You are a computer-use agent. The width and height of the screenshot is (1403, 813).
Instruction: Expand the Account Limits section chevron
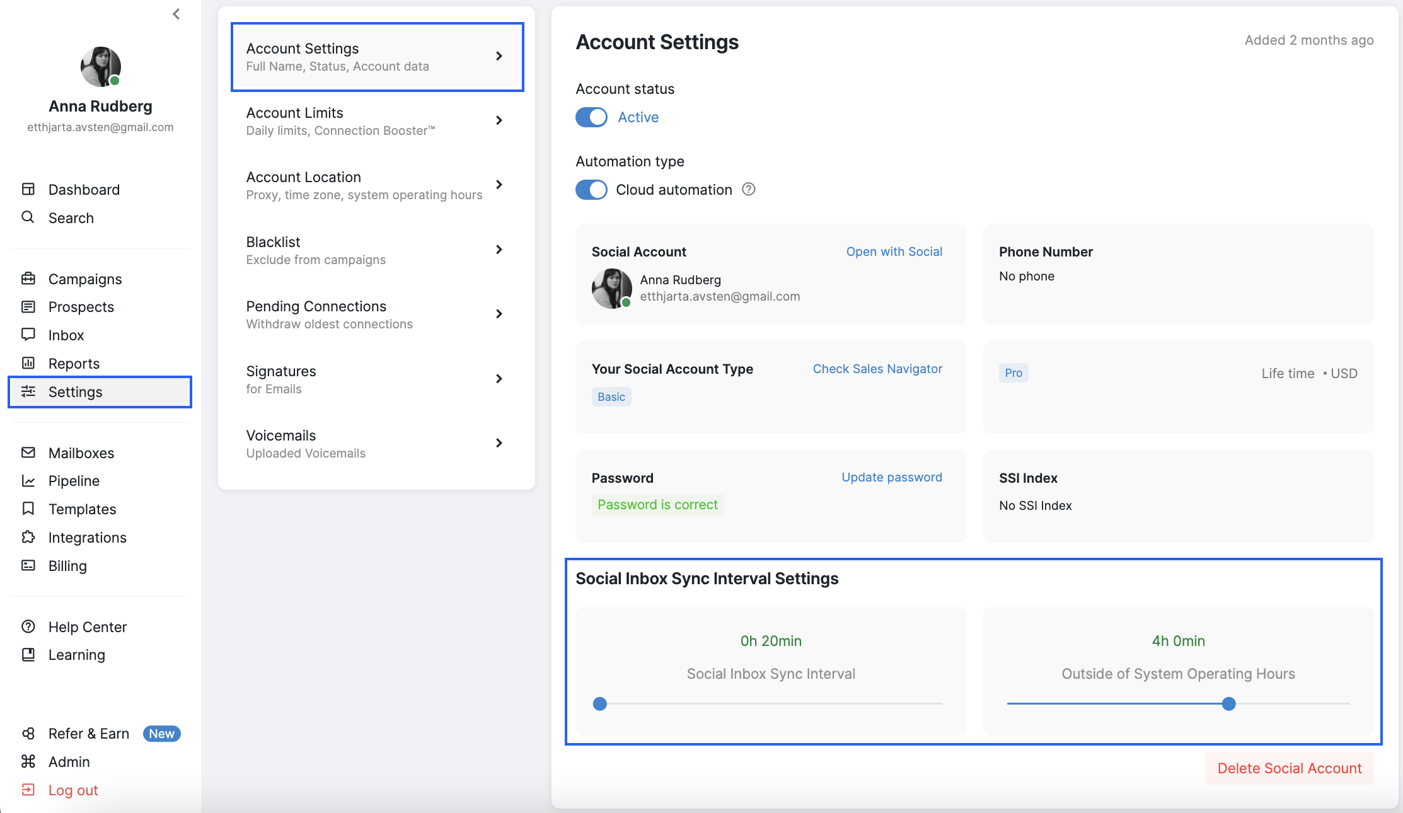coord(499,120)
